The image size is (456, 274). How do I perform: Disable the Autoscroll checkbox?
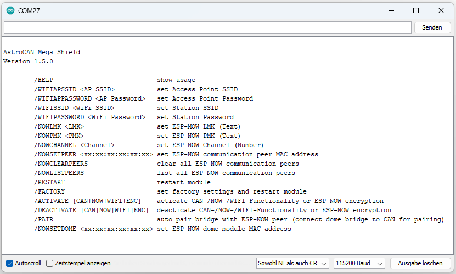click(x=9, y=263)
